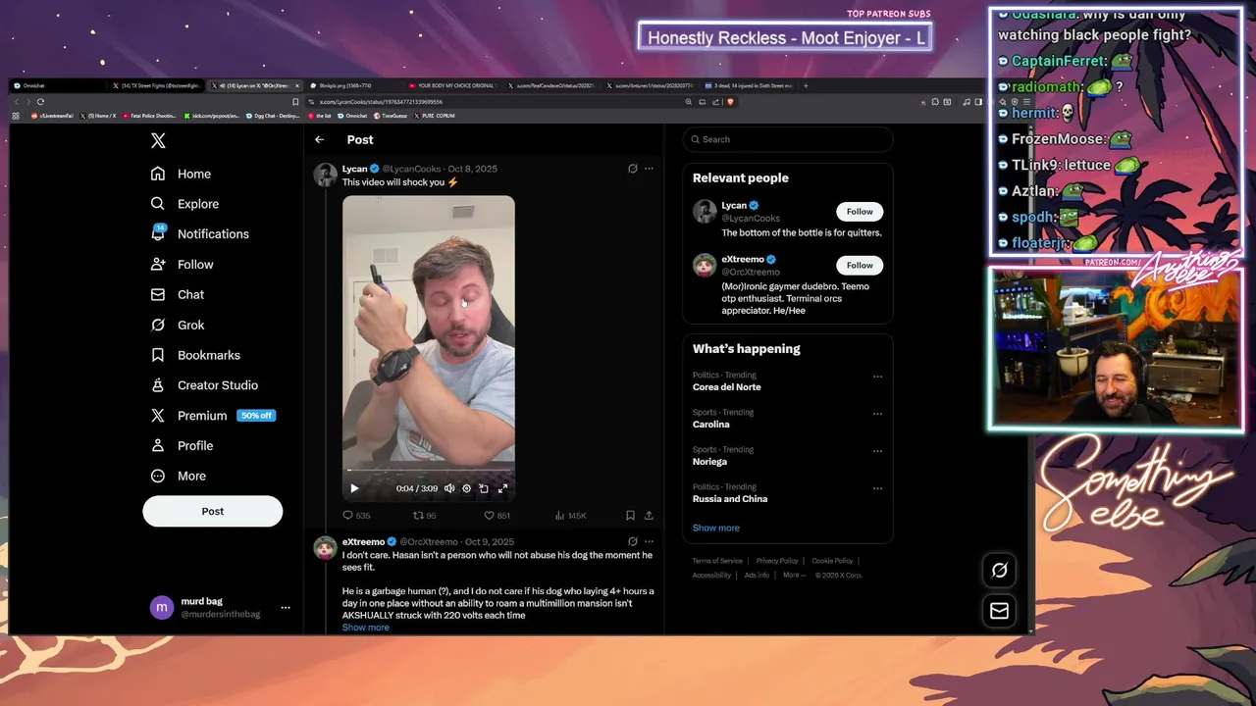1256x706 pixels.
Task: Reply to Lycan's post (535)
Action: 356,516
